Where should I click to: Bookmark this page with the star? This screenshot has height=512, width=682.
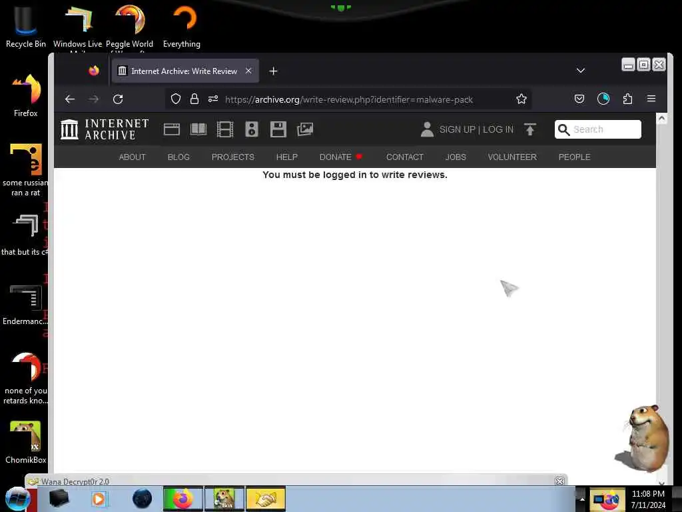click(x=521, y=99)
